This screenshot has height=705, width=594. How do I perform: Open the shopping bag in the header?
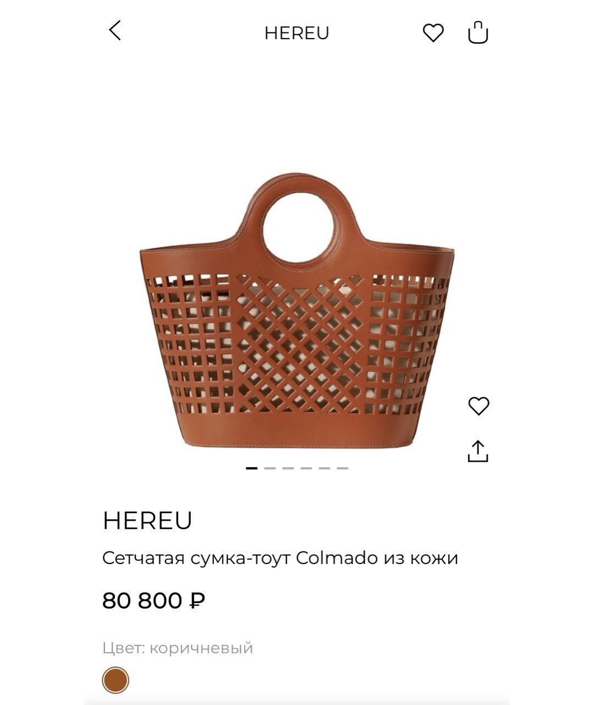[x=477, y=32]
